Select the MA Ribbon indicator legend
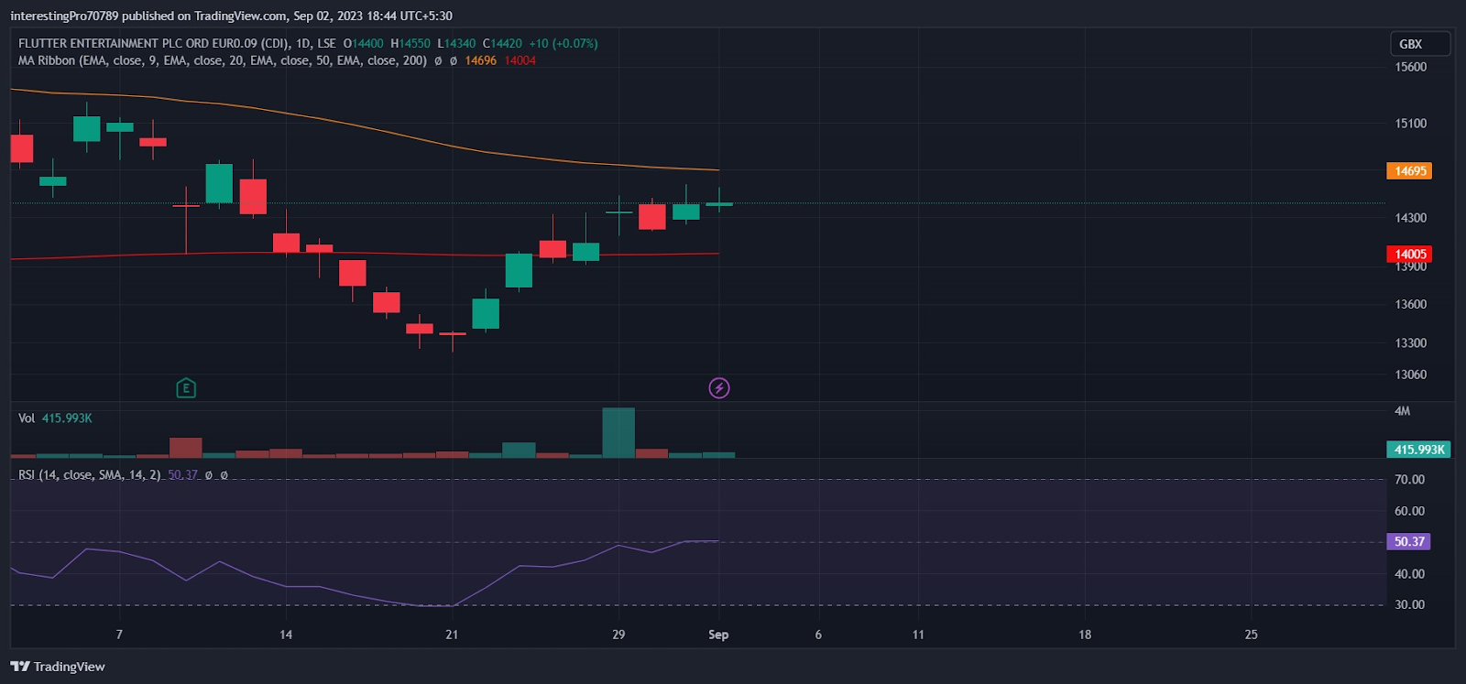 pos(223,60)
